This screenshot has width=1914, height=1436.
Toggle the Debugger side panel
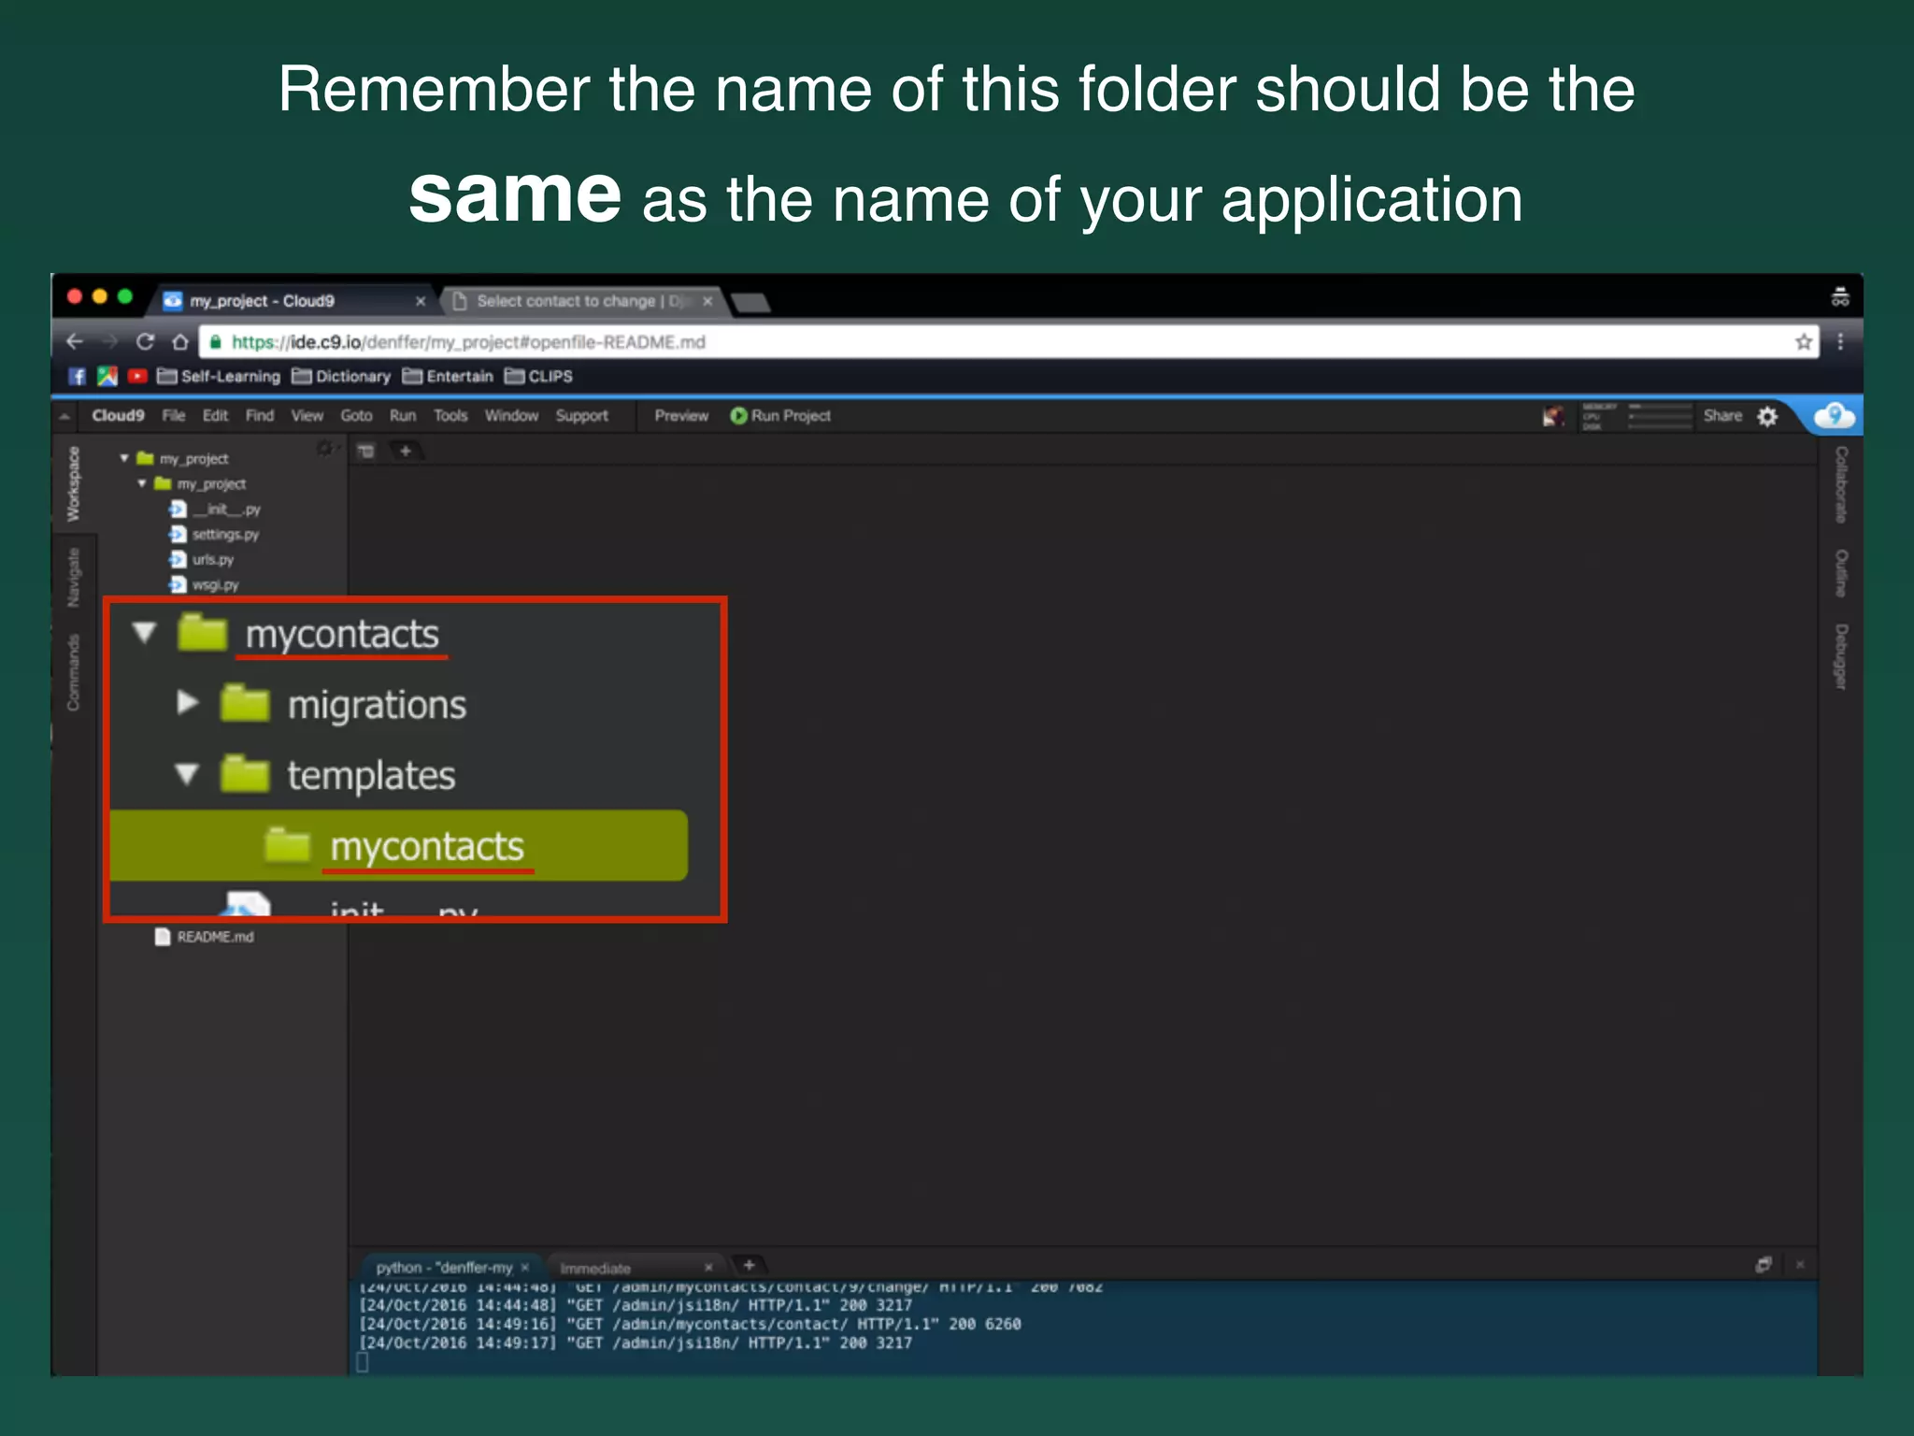coord(1840,657)
